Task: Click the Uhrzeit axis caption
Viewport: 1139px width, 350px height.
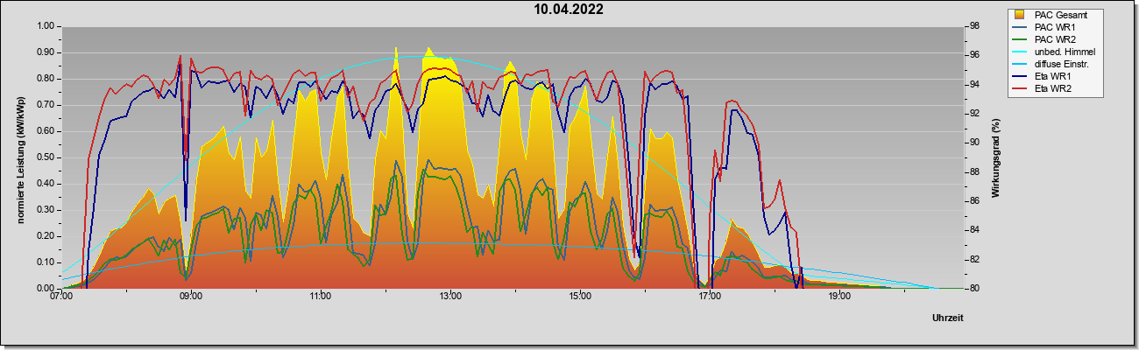Action: pyautogui.click(x=948, y=318)
